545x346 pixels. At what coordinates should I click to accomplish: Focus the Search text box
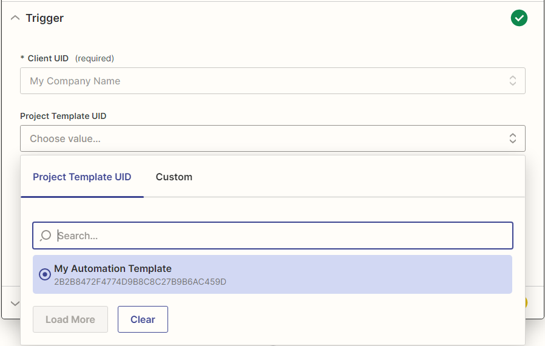[x=279, y=236]
